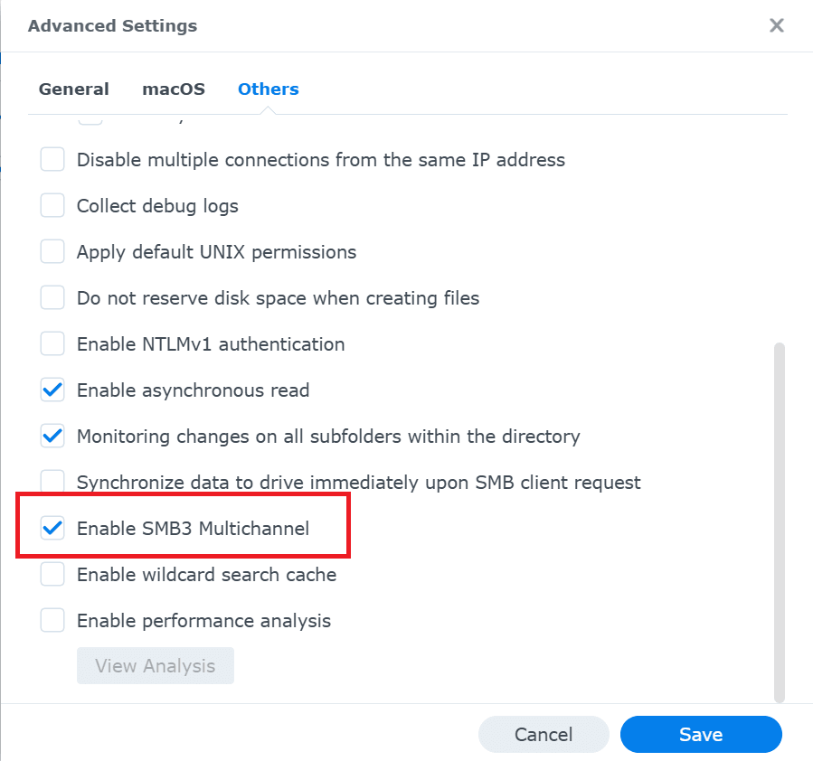
Task: Close the Advanced Settings dialog
Action: (776, 25)
